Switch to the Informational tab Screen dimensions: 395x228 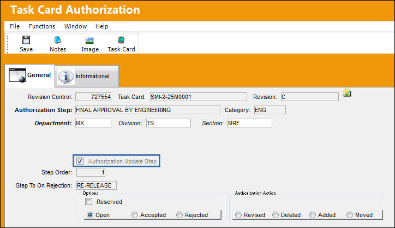tap(87, 76)
